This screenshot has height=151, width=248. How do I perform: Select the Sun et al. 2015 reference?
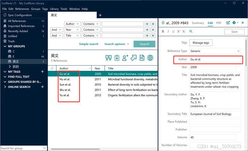pyautogui.click(x=103, y=85)
